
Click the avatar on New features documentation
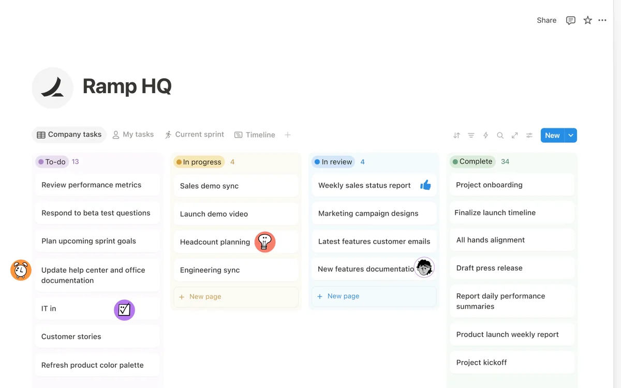coord(424,267)
